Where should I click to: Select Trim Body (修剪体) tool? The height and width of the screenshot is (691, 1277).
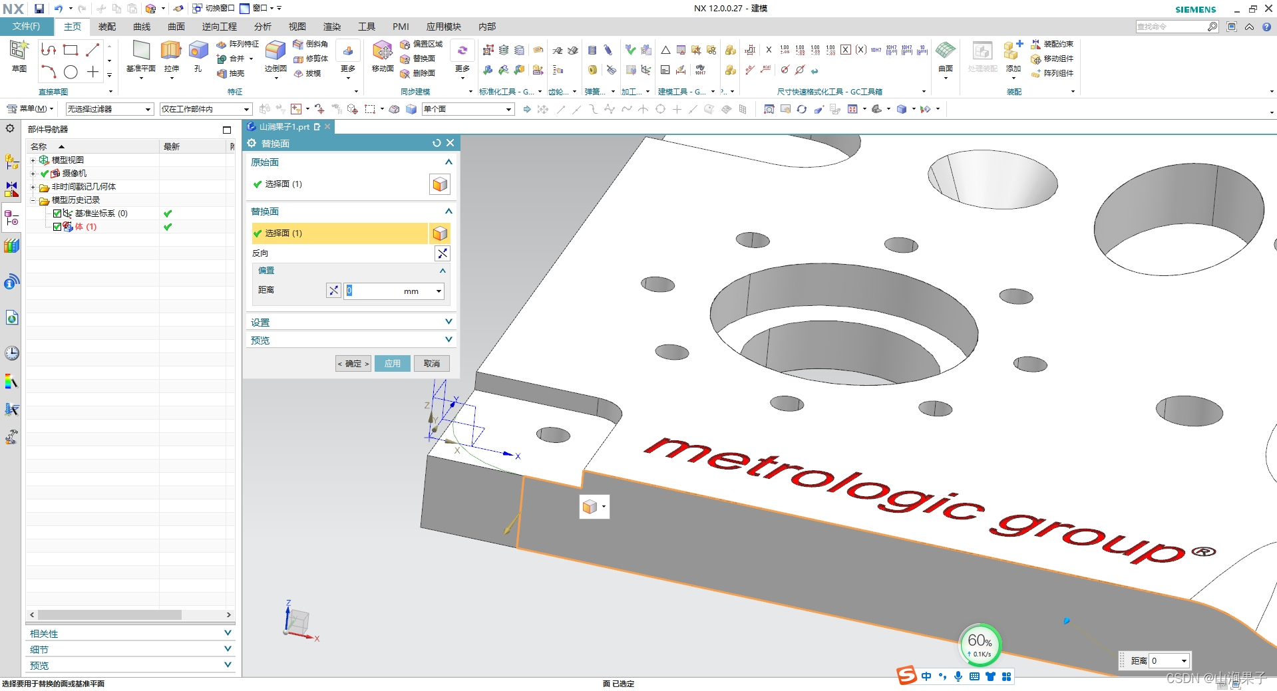click(310, 59)
